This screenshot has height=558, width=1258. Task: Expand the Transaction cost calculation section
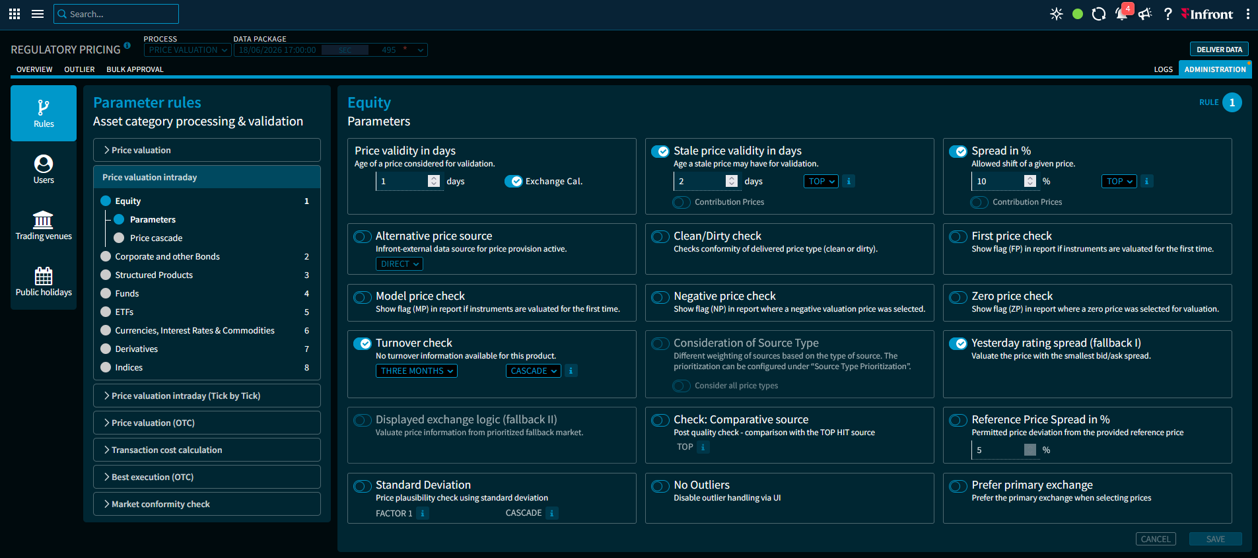click(x=207, y=450)
